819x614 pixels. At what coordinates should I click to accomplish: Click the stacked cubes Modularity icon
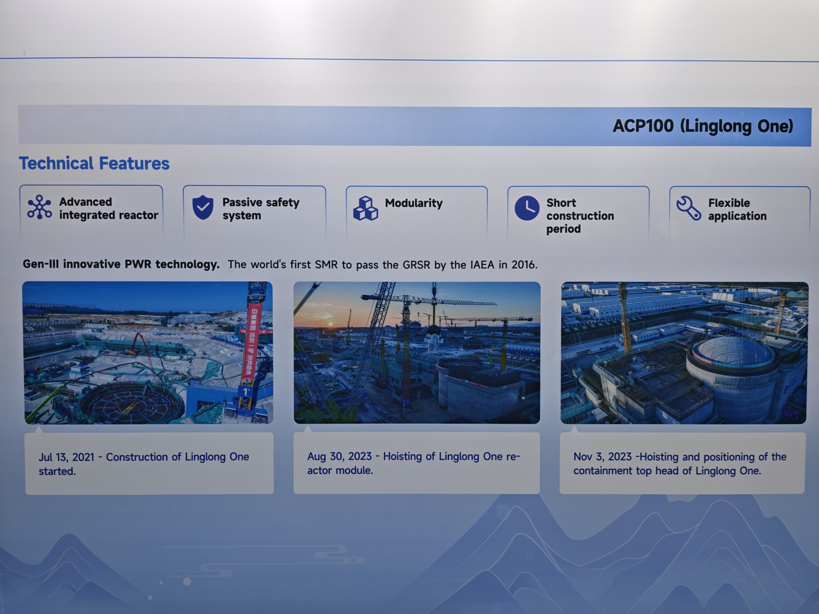pos(365,208)
